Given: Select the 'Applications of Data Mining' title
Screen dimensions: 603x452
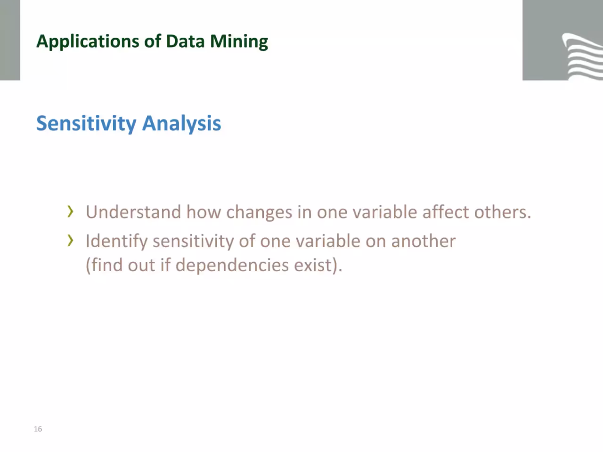Looking at the screenshot, I should 152,42.
